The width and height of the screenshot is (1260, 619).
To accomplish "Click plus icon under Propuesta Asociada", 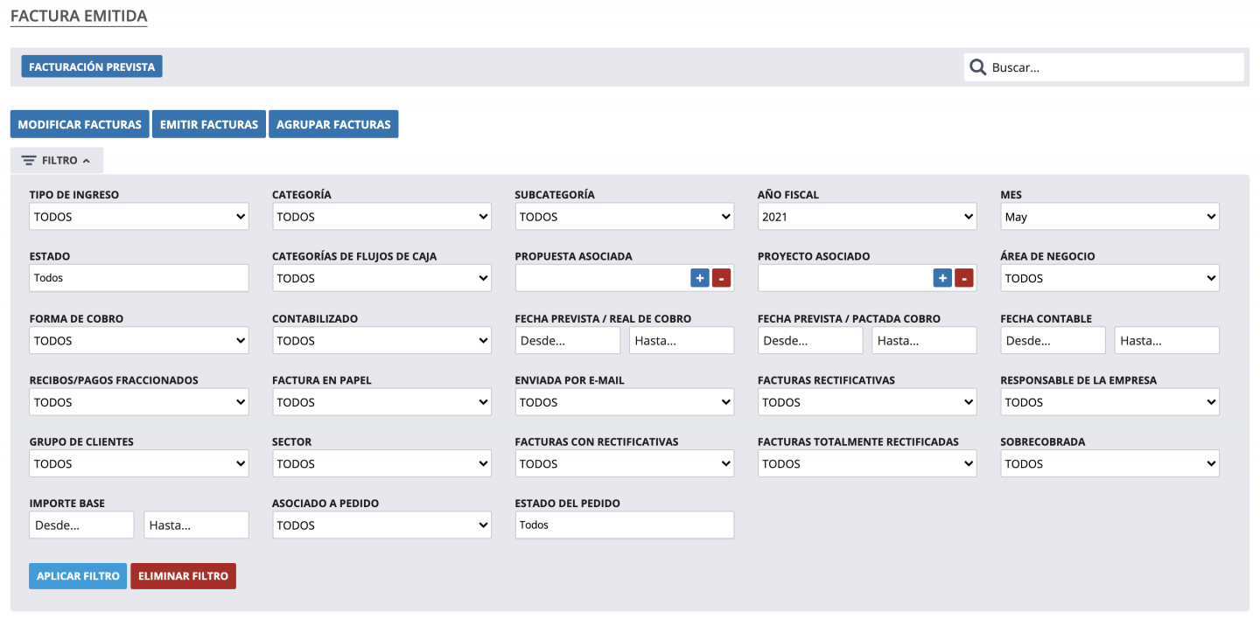I will (x=699, y=279).
